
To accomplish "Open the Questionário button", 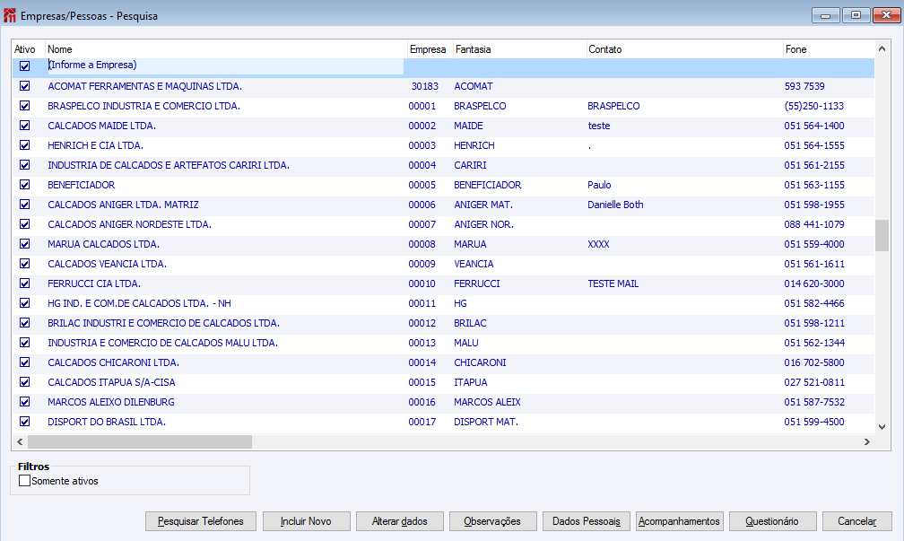I will coord(772,521).
